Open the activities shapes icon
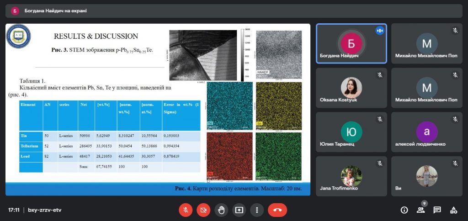The width and height of the screenshot is (468, 221). (453, 210)
